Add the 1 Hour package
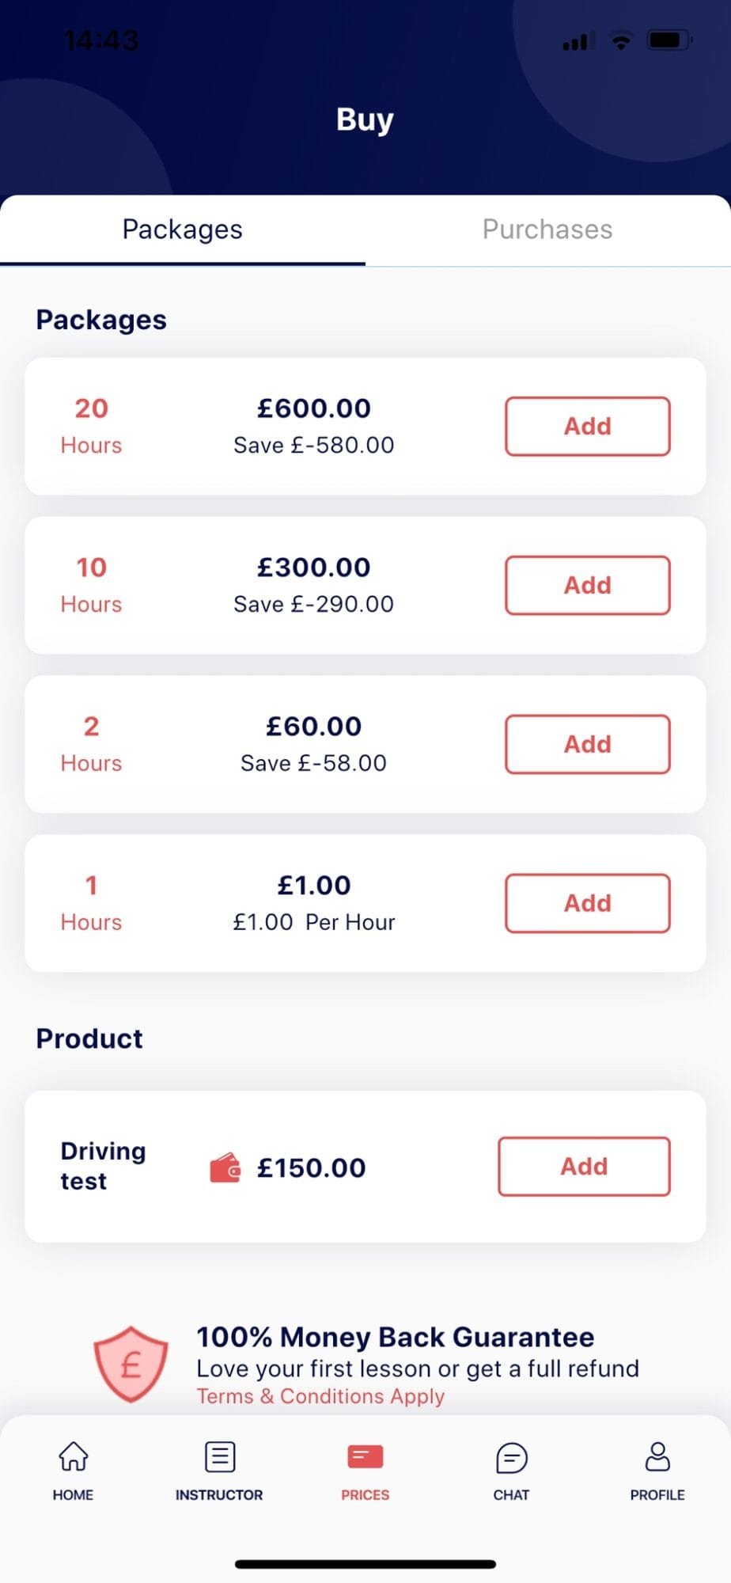The height and width of the screenshot is (1583, 731). (x=587, y=903)
